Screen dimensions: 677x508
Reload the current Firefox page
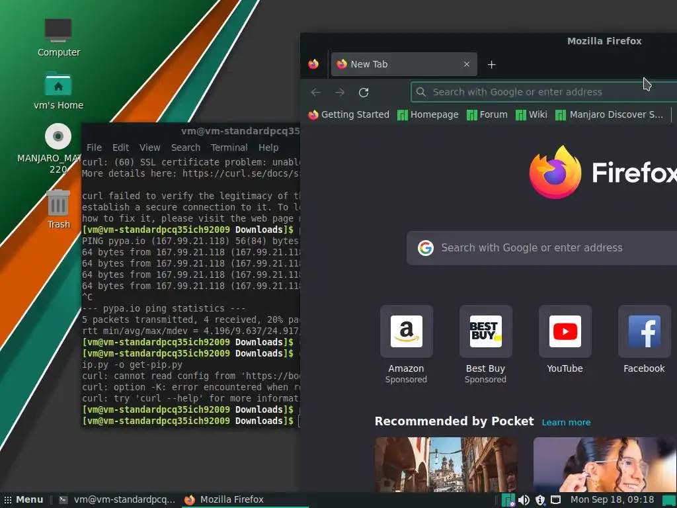tap(364, 92)
